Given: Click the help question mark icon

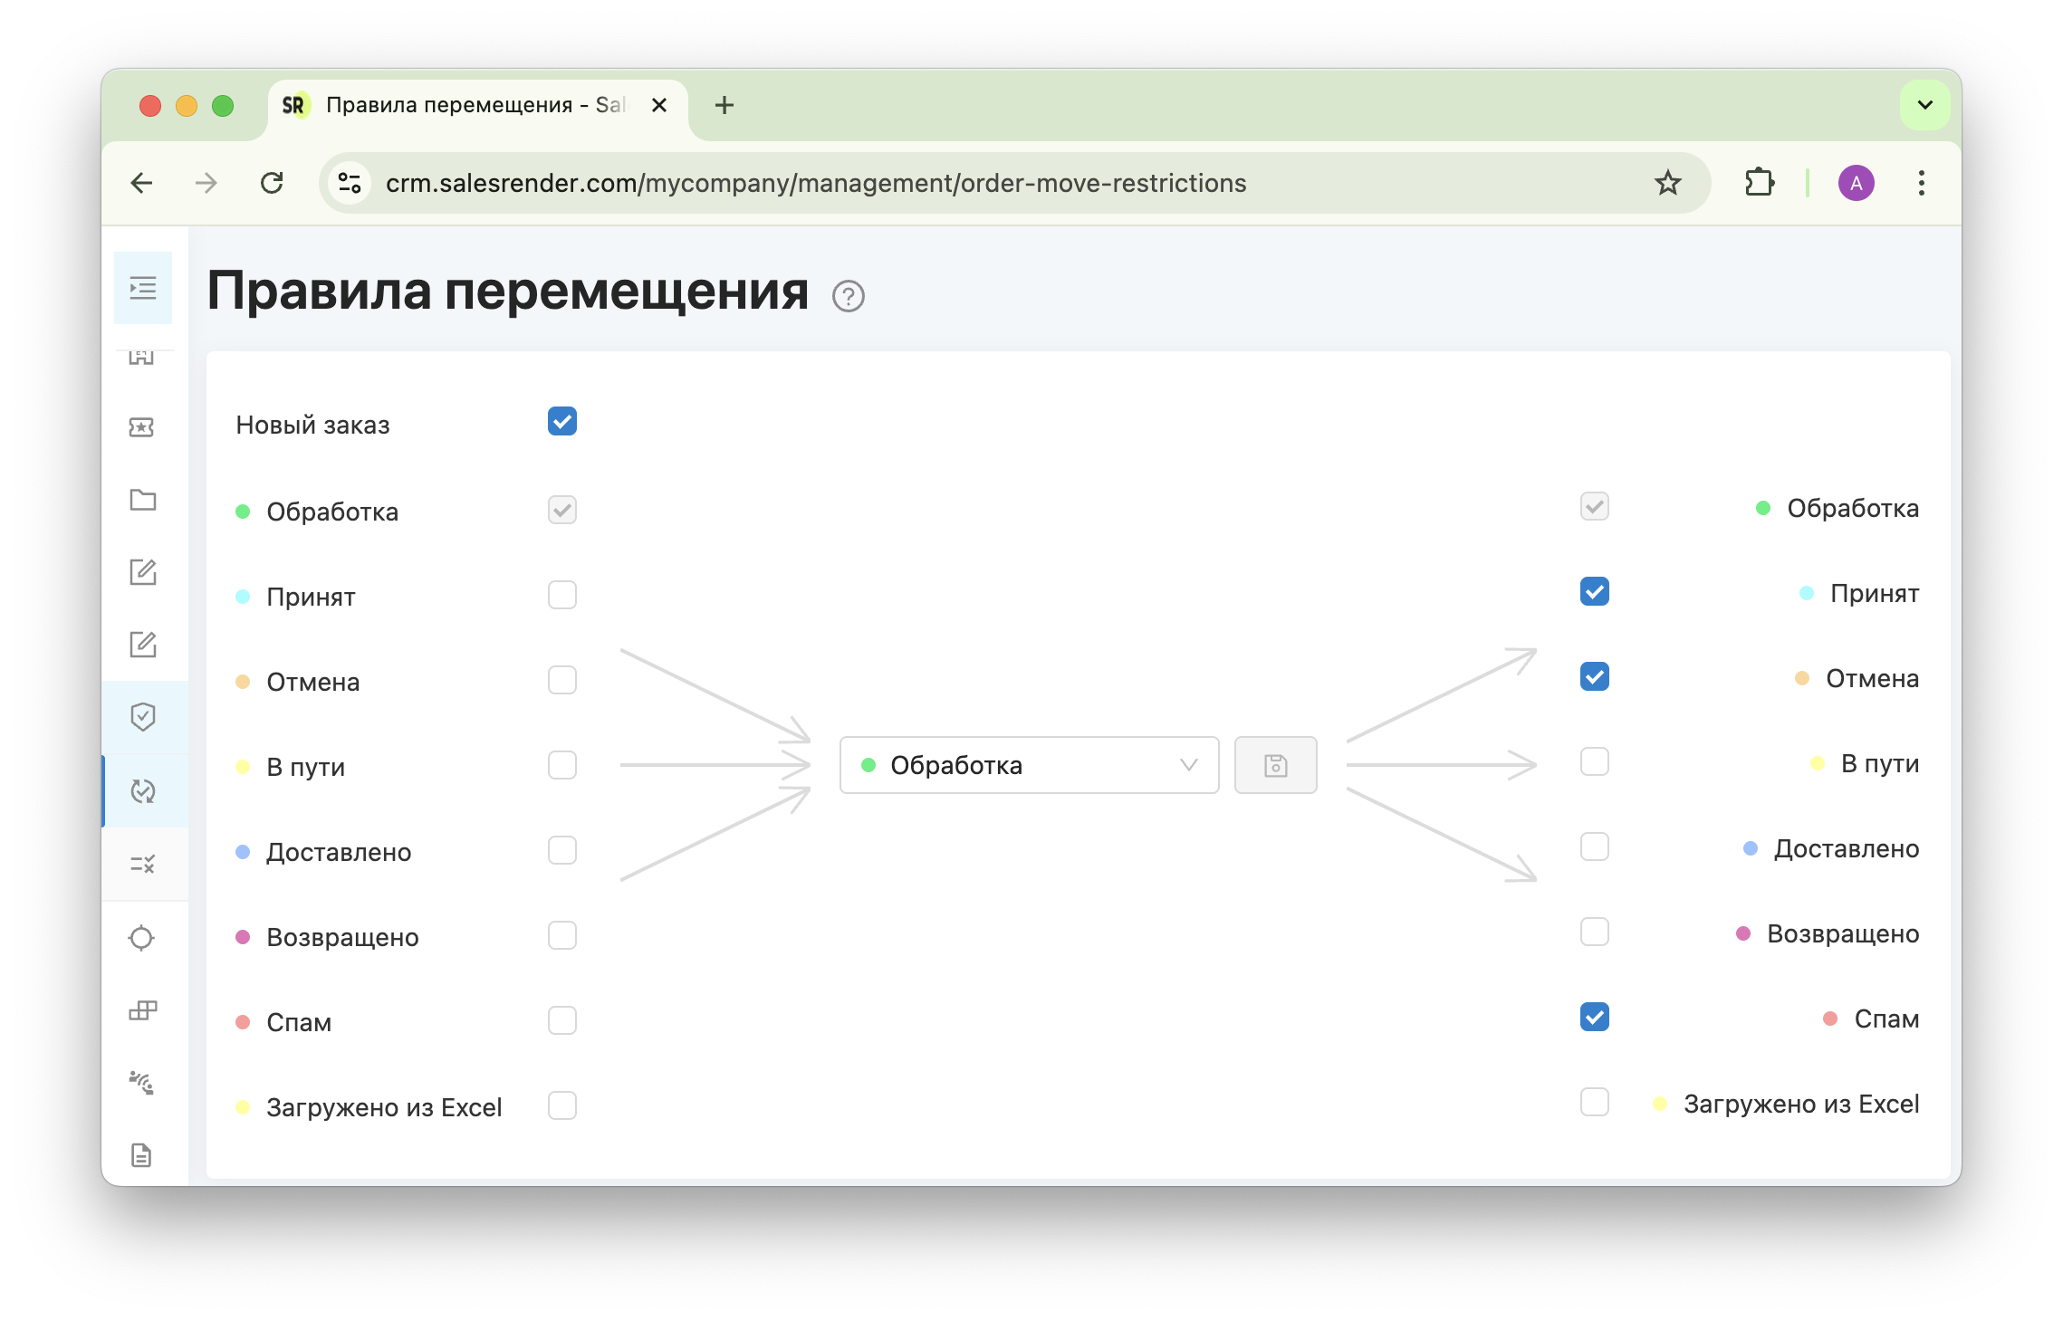Looking at the screenshot, I should [x=849, y=296].
